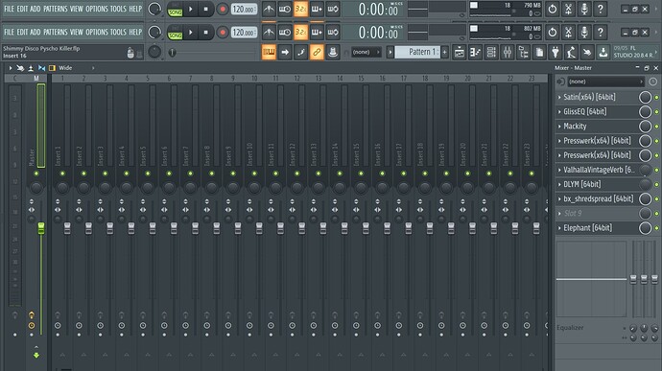
Task: Click the multi-touch hand icon in the mixer toolbar
Action: 20,68
